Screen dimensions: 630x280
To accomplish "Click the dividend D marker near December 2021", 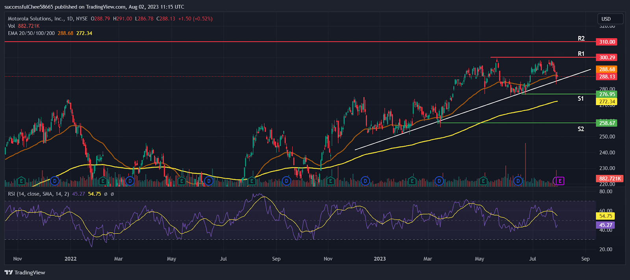I will pos(55,181).
